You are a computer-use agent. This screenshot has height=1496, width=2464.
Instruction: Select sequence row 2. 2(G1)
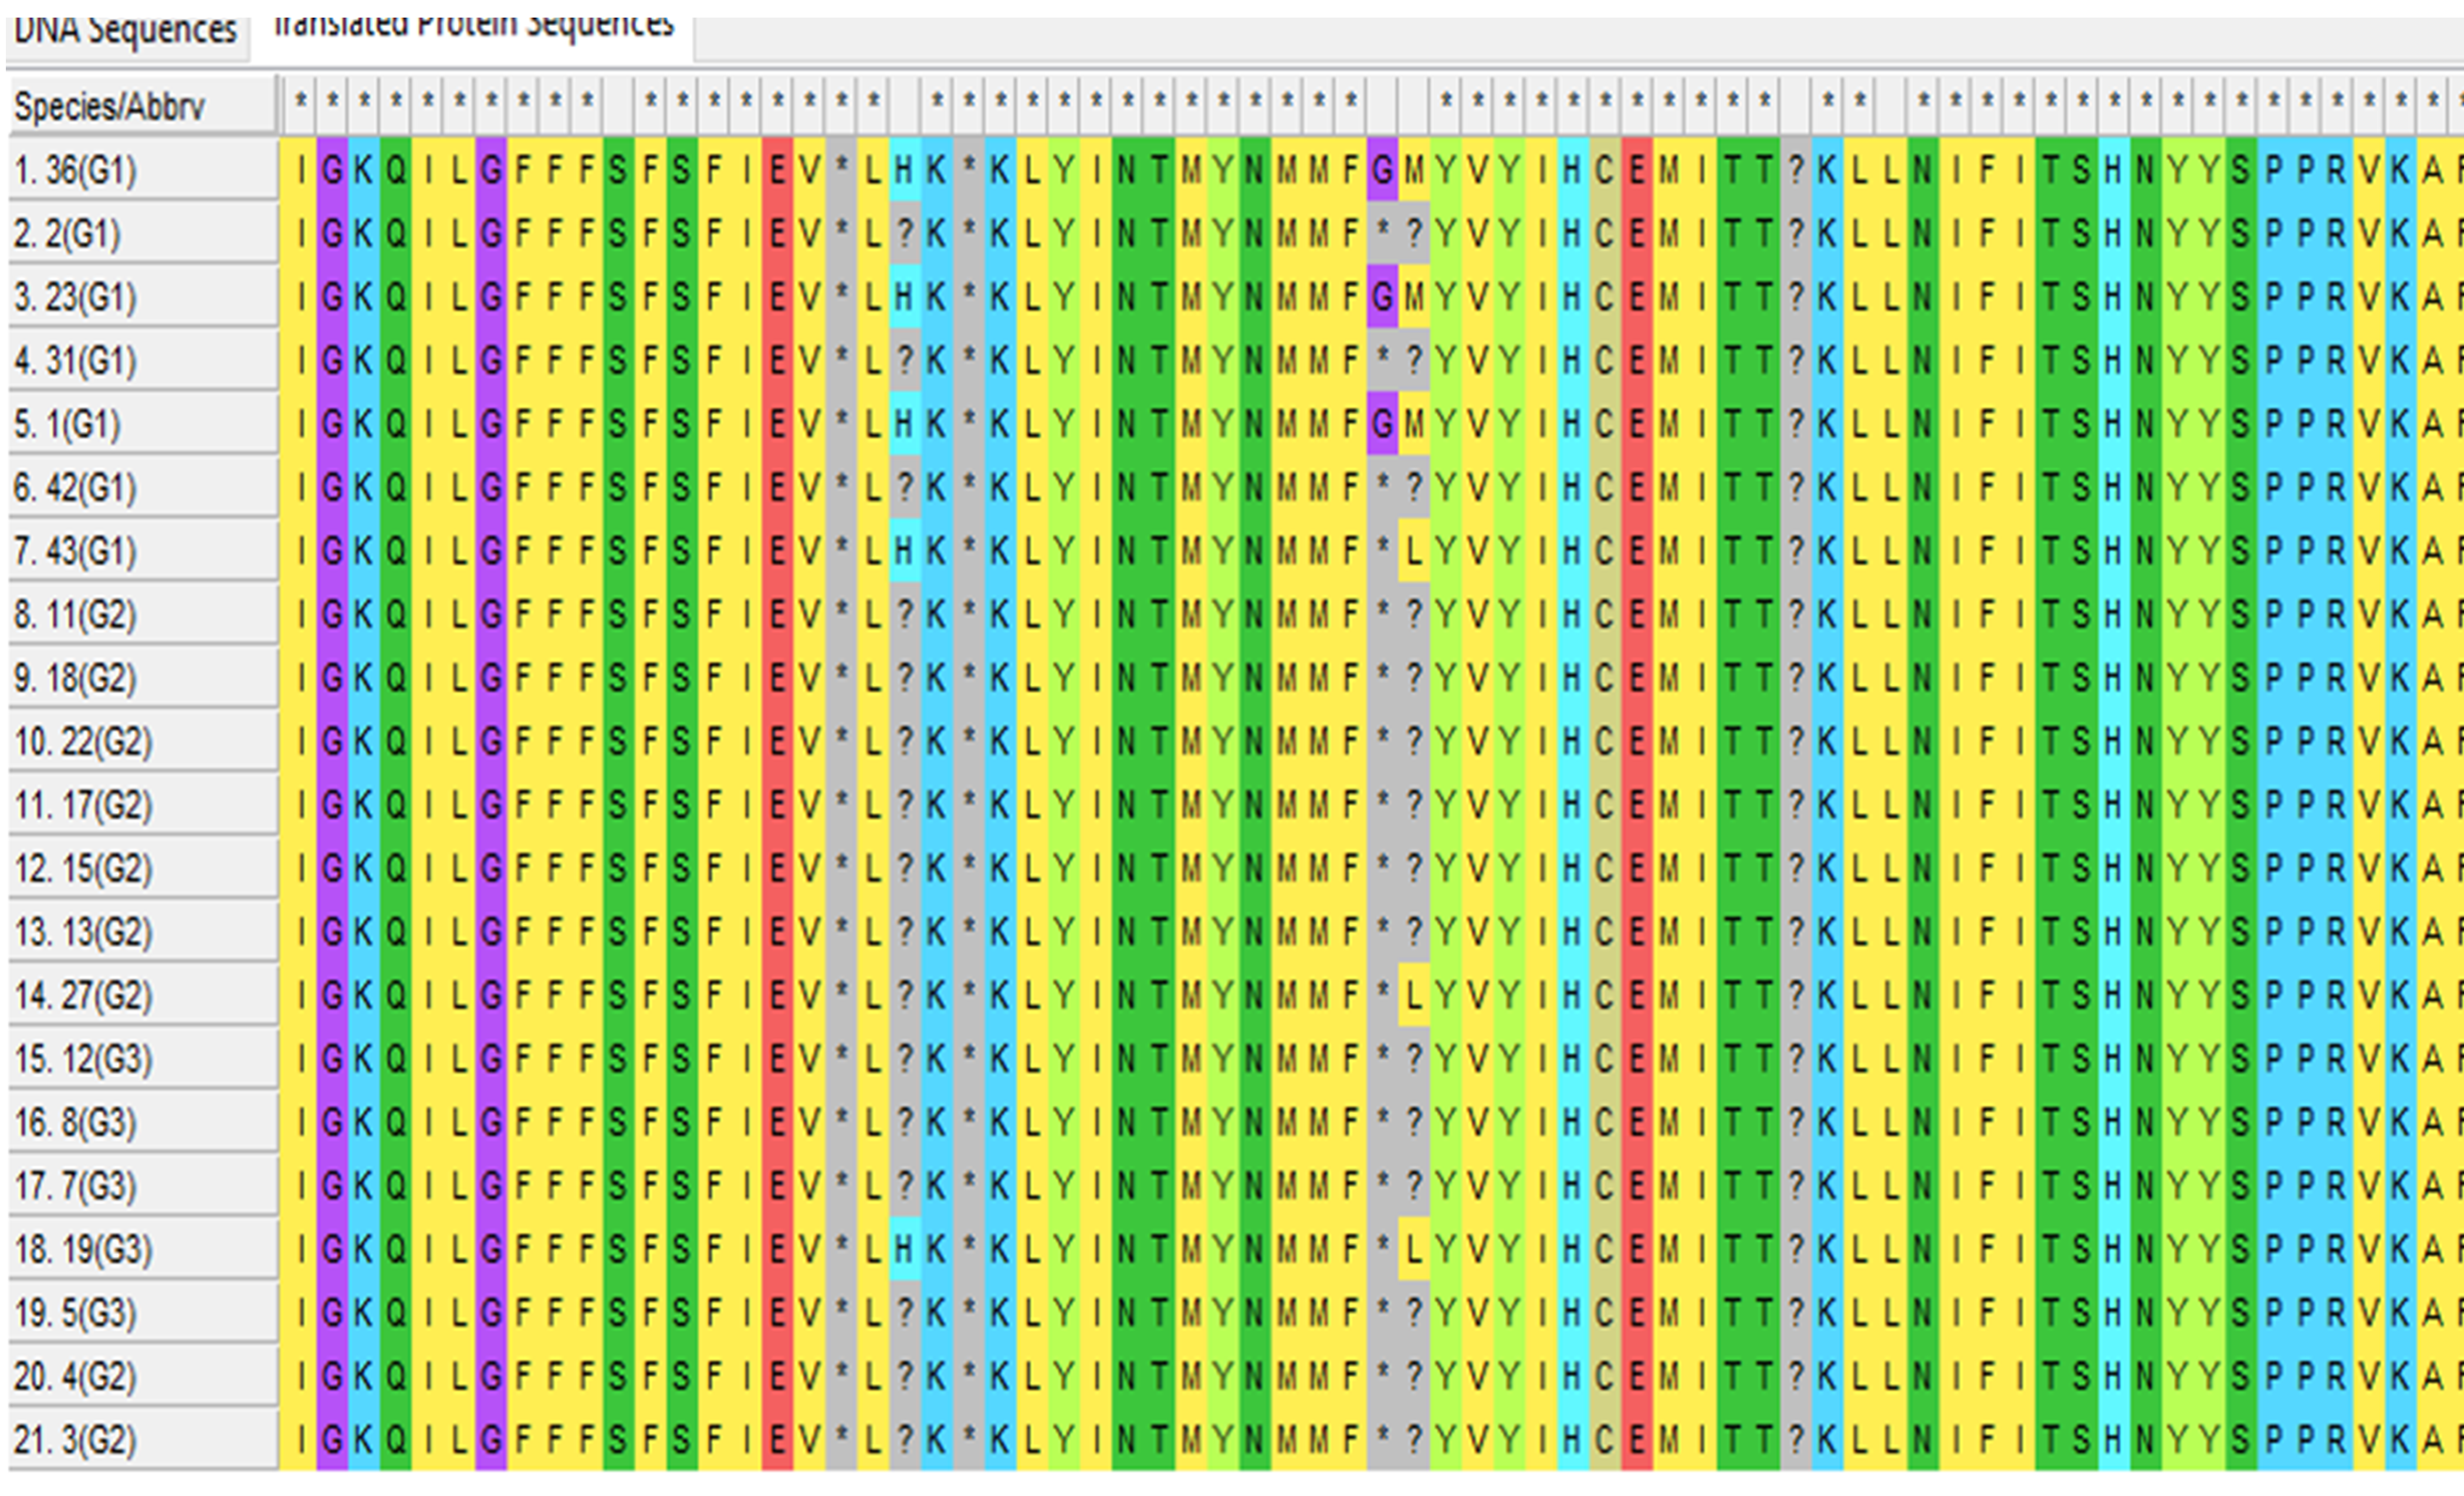click(142, 233)
